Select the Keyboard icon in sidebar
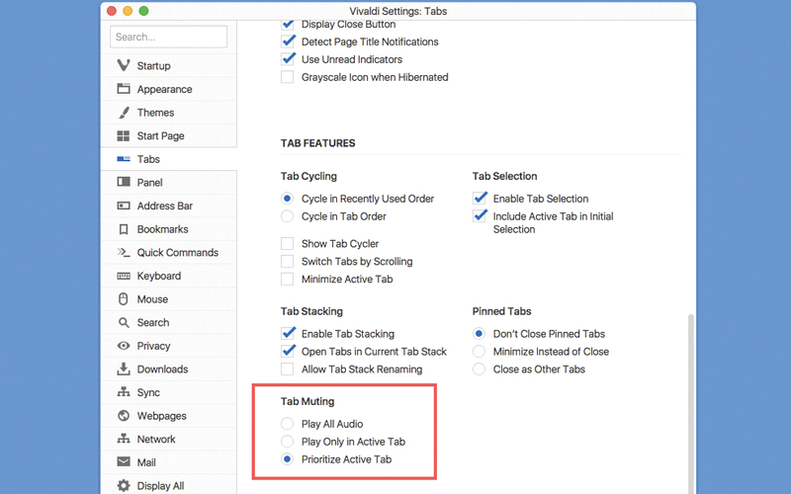 (x=124, y=277)
